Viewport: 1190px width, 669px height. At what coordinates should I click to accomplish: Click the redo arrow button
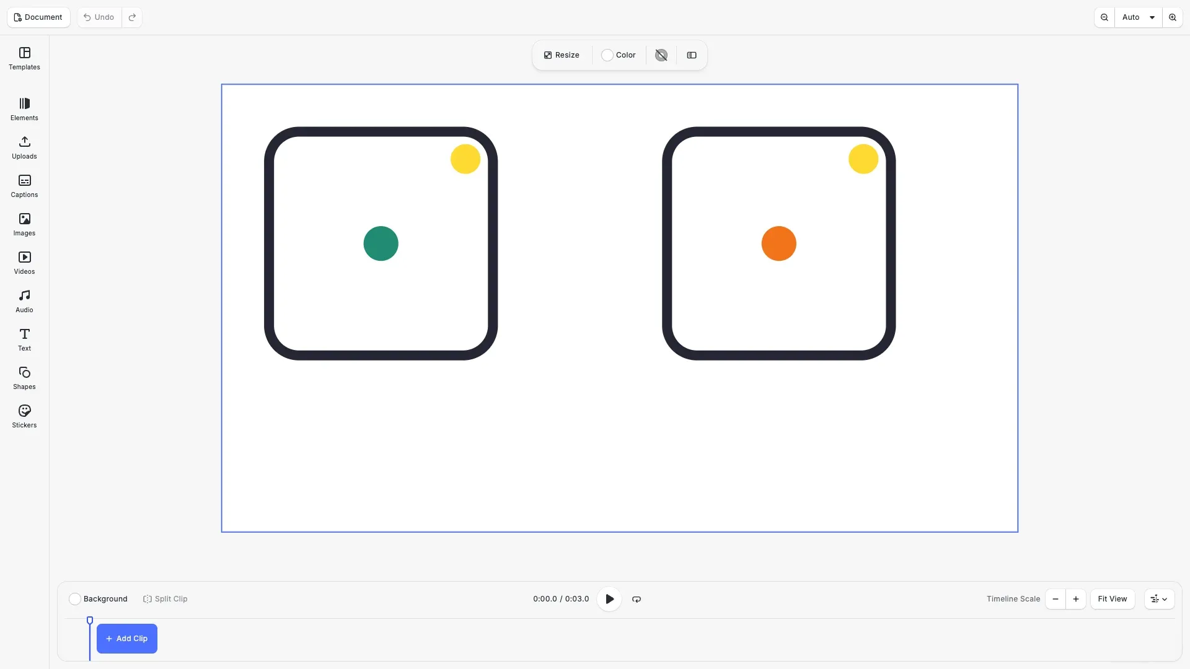click(132, 17)
